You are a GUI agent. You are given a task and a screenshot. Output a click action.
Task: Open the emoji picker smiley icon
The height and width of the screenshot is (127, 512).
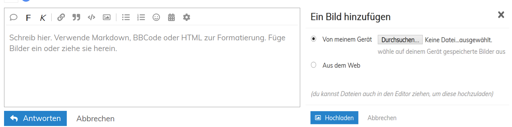tap(156, 17)
